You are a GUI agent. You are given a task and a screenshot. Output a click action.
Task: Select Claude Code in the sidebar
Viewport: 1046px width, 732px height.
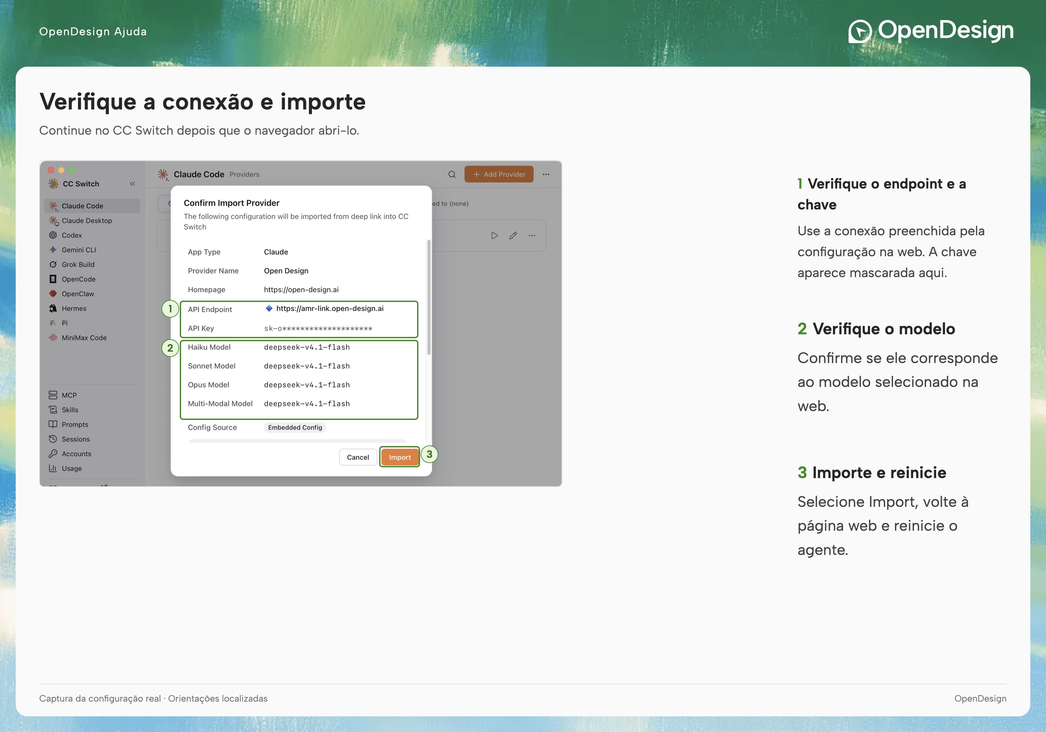pos(92,206)
